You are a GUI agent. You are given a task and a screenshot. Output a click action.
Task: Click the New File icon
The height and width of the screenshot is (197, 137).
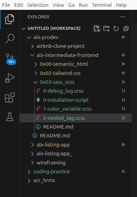(x=97, y=28)
